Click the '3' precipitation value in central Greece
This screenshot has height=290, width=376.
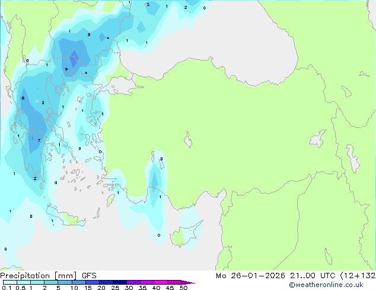tap(43, 102)
